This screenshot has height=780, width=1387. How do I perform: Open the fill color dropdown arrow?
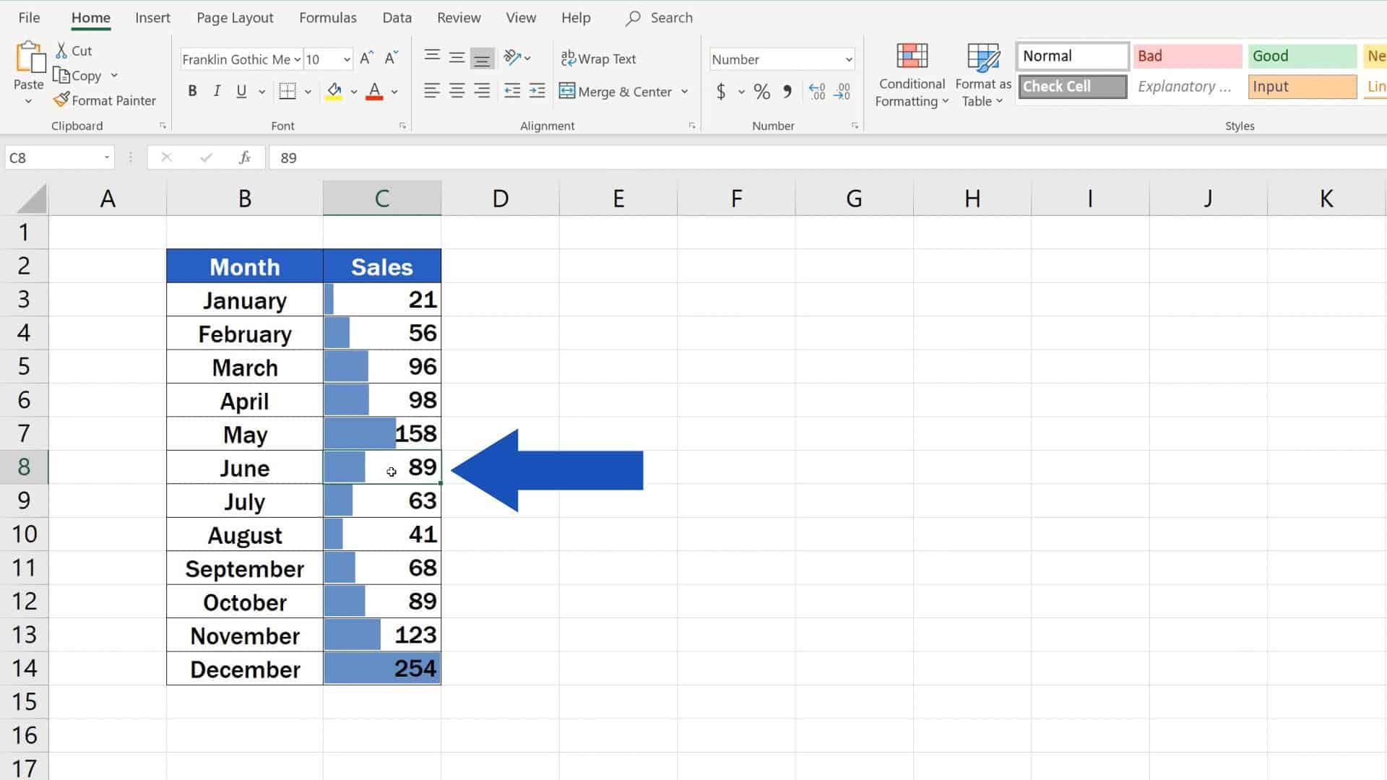(x=353, y=91)
